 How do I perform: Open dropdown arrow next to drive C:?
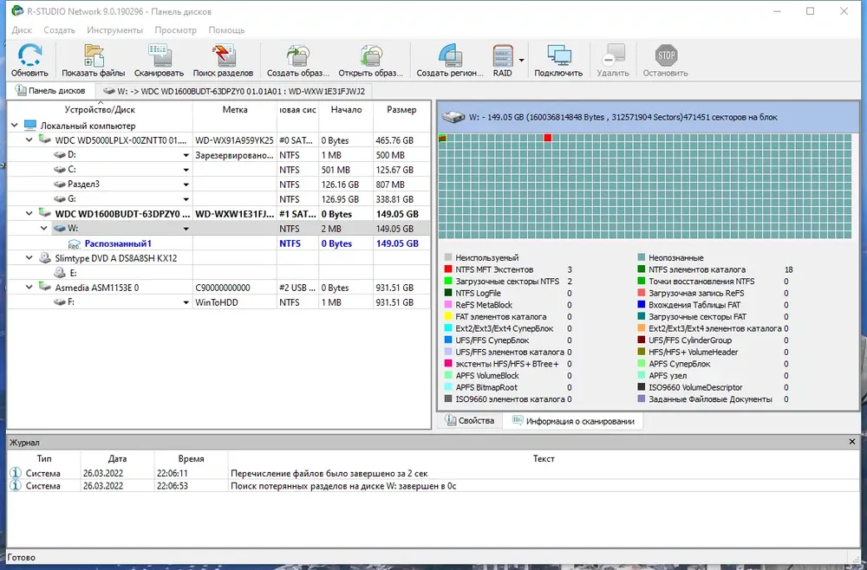(x=186, y=170)
